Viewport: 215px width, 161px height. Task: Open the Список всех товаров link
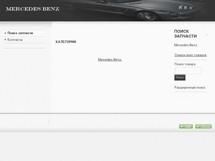[x=190, y=55]
